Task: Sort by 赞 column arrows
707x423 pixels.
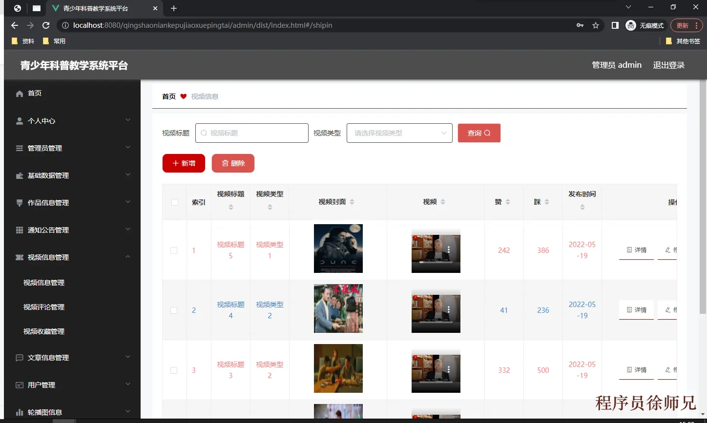Action: [508, 202]
